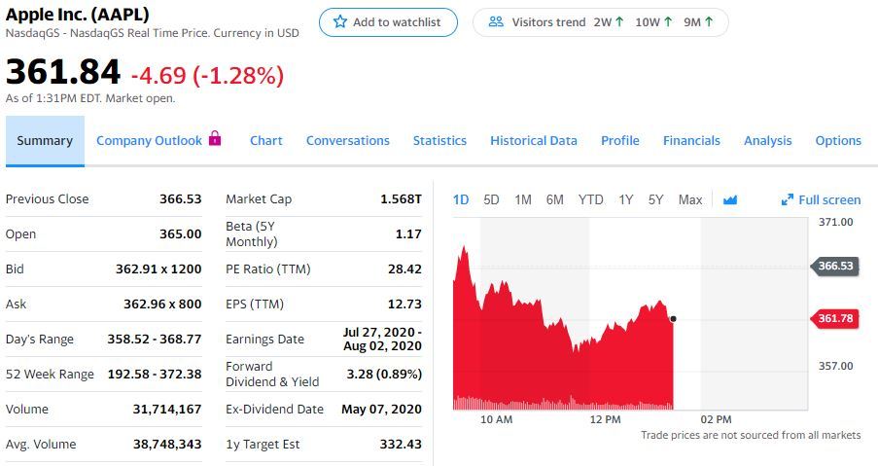Image resolution: width=878 pixels, height=466 pixels.
Task: Set chart range to YTD
Action: pos(590,199)
